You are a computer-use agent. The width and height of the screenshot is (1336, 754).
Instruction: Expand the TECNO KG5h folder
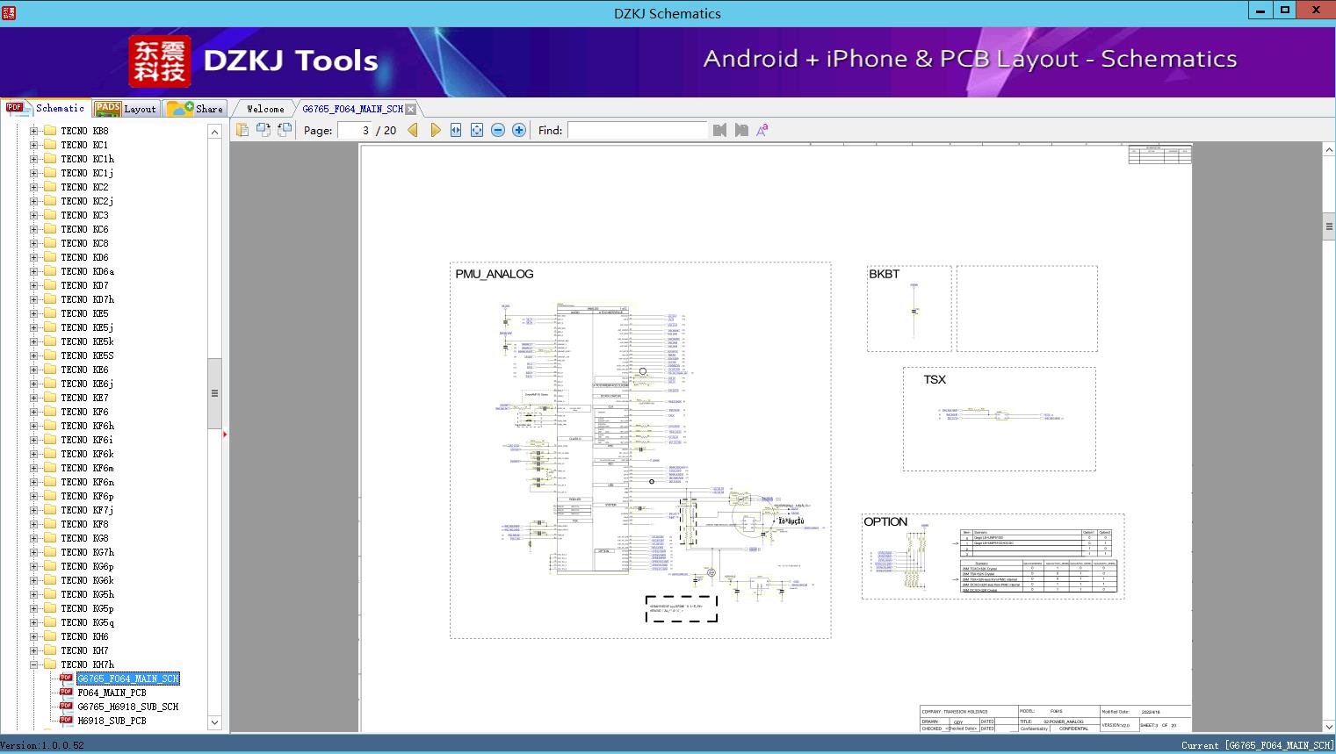click(33, 594)
